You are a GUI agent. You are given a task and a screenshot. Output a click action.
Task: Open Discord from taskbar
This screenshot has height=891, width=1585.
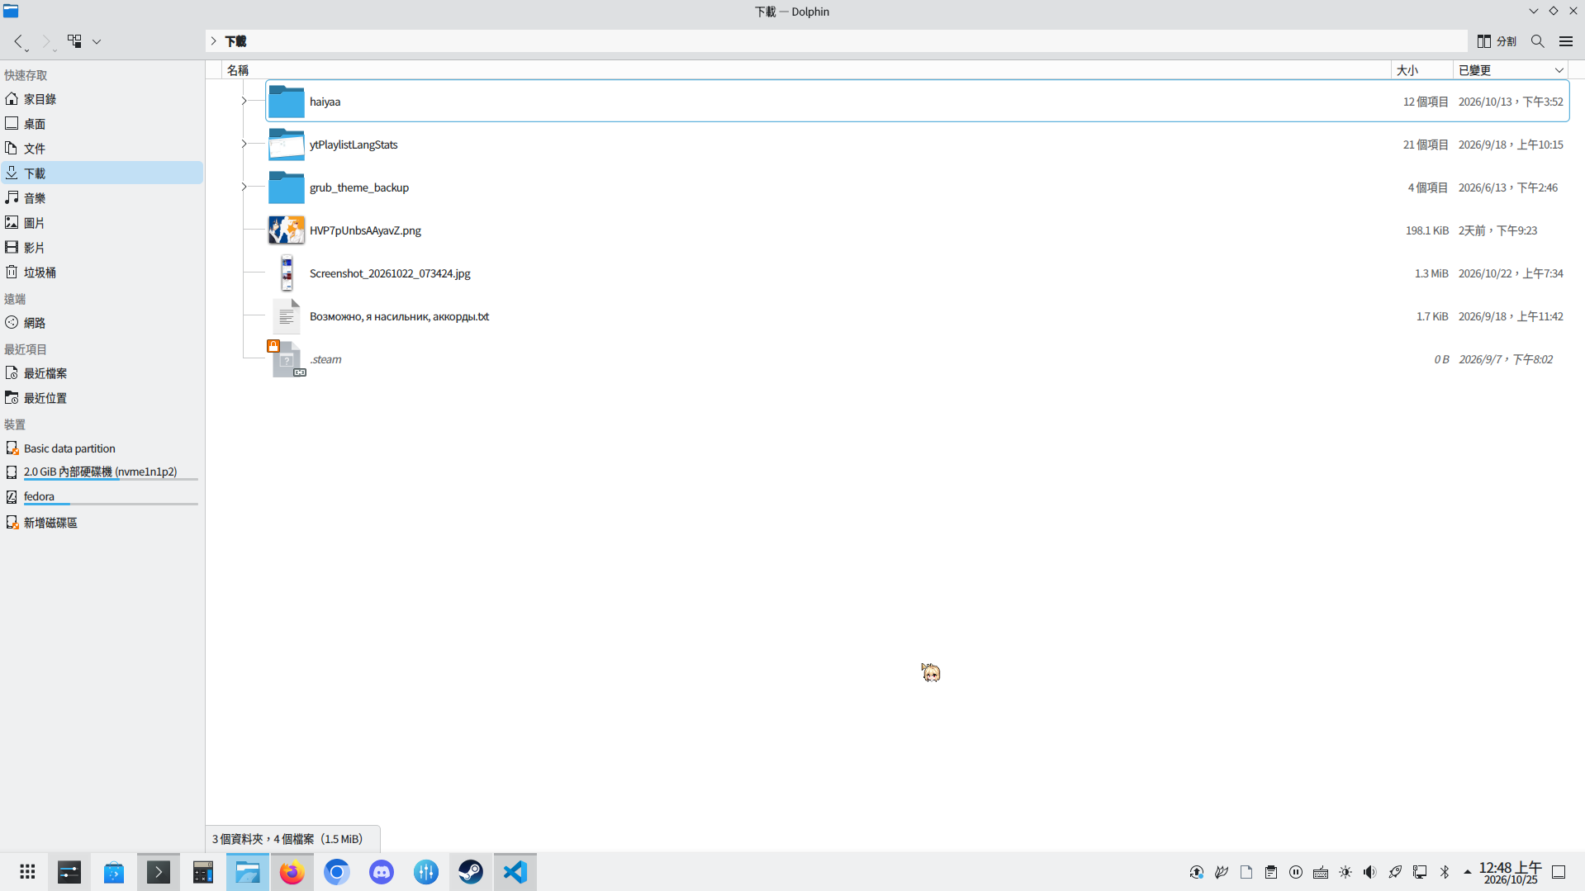tap(382, 872)
